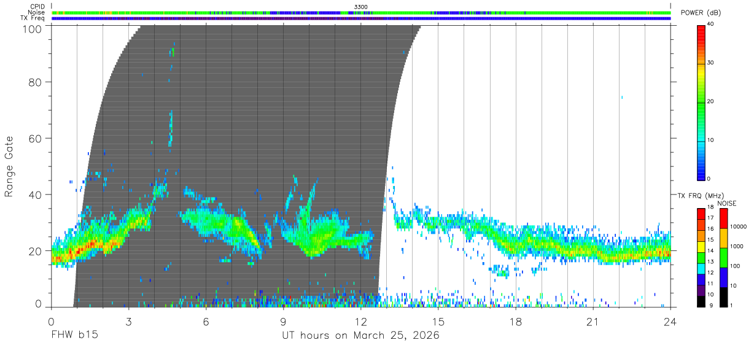Click the 80 tick on Range Gate axis
The height and width of the screenshot is (348, 754).
(35, 82)
